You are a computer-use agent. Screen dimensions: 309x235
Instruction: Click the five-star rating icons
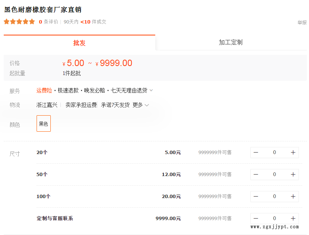(x=19, y=22)
